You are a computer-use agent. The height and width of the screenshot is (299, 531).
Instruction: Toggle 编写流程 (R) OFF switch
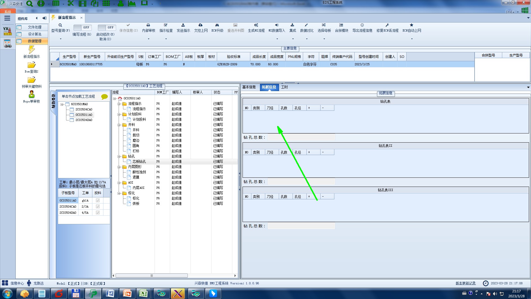[82, 27]
